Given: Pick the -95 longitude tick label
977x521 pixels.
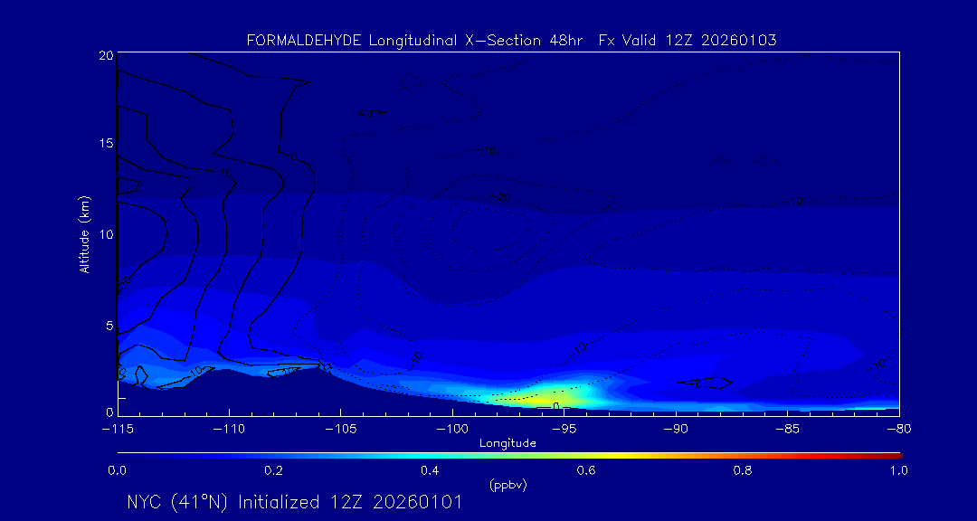Looking at the screenshot, I should pos(564,429).
